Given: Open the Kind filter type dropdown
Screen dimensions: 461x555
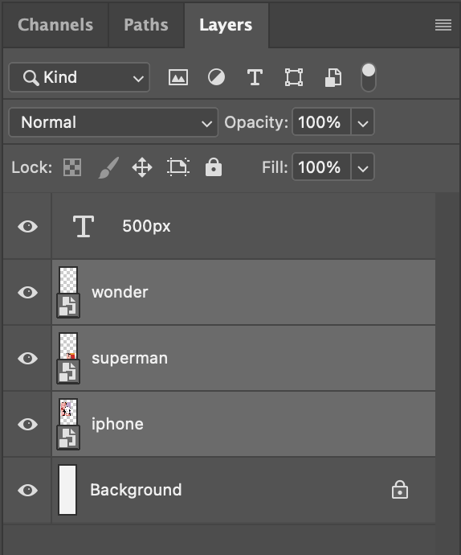Looking at the screenshot, I should pyautogui.click(x=80, y=77).
